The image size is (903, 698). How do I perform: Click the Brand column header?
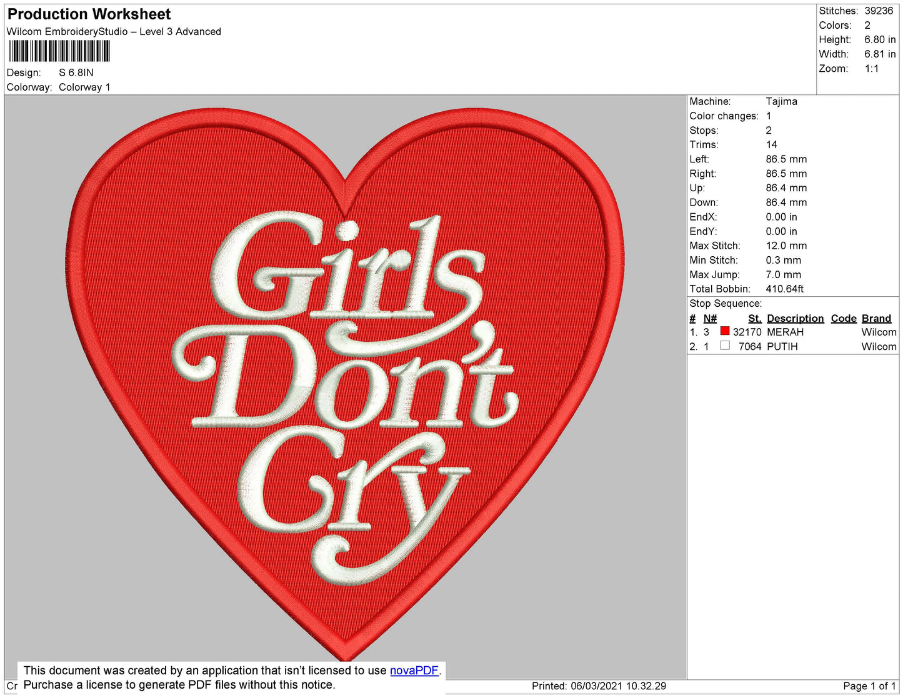[x=876, y=318]
